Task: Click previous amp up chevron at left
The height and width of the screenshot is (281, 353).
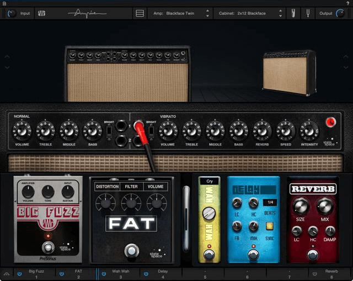Action: click(7, 57)
